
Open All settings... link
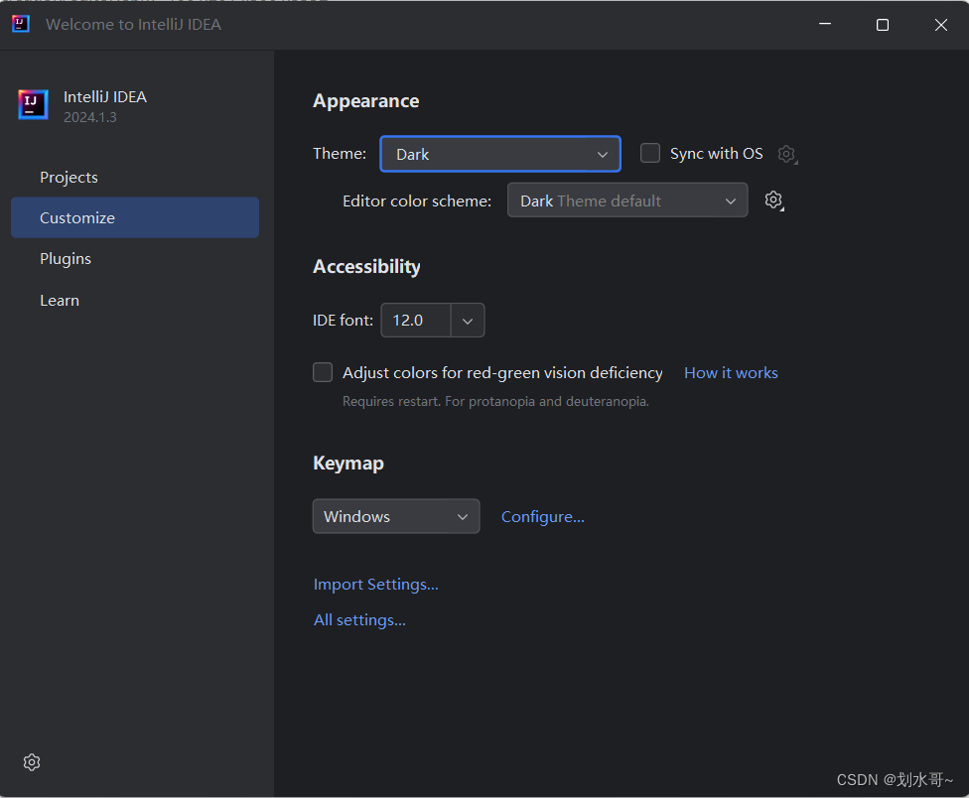[x=359, y=620]
